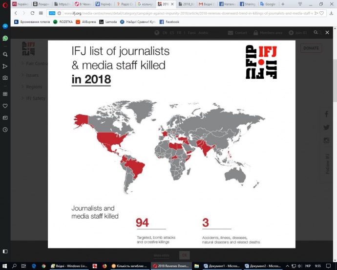The height and width of the screenshot is (270, 337).
Task: Click the snapshot camera sidebar icon
Action: pos(5,78)
